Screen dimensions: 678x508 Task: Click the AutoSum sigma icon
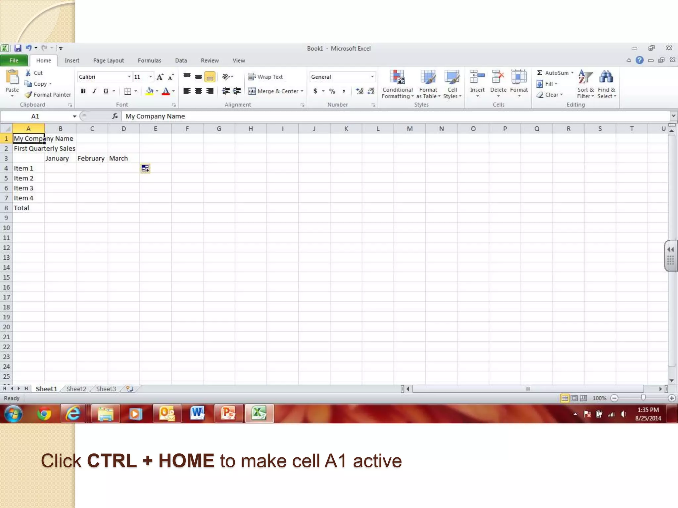540,73
